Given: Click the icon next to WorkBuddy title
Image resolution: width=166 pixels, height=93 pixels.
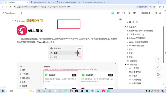Looking at the screenshot, I should point(22,13).
